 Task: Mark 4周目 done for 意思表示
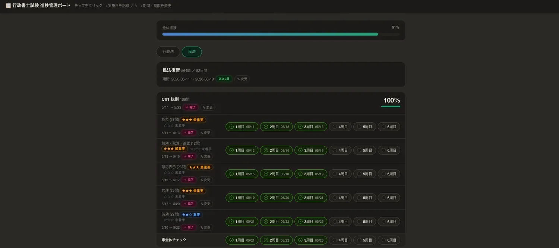coord(340,174)
